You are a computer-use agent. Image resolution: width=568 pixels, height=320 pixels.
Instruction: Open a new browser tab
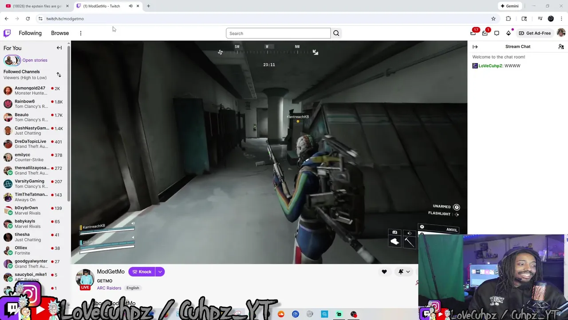148,6
